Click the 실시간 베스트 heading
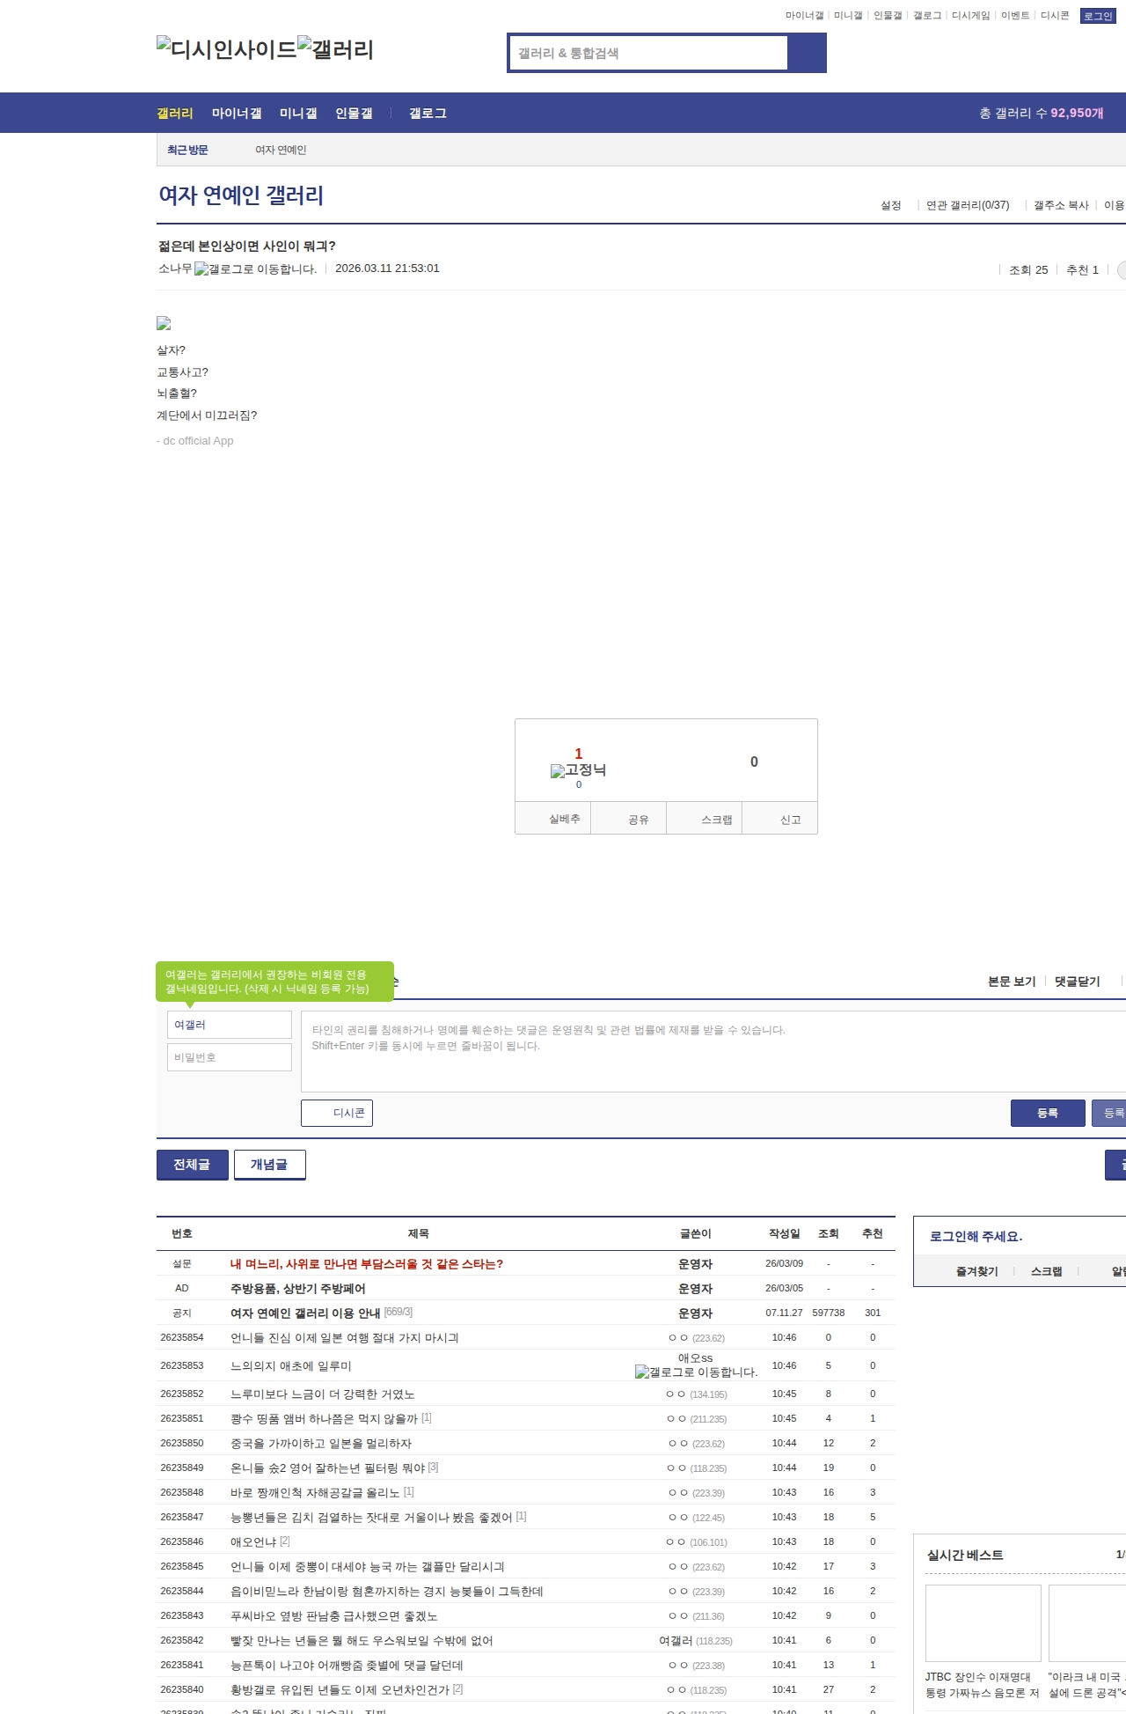The height and width of the screenshot is (1714, 1126). (964, 1555)
